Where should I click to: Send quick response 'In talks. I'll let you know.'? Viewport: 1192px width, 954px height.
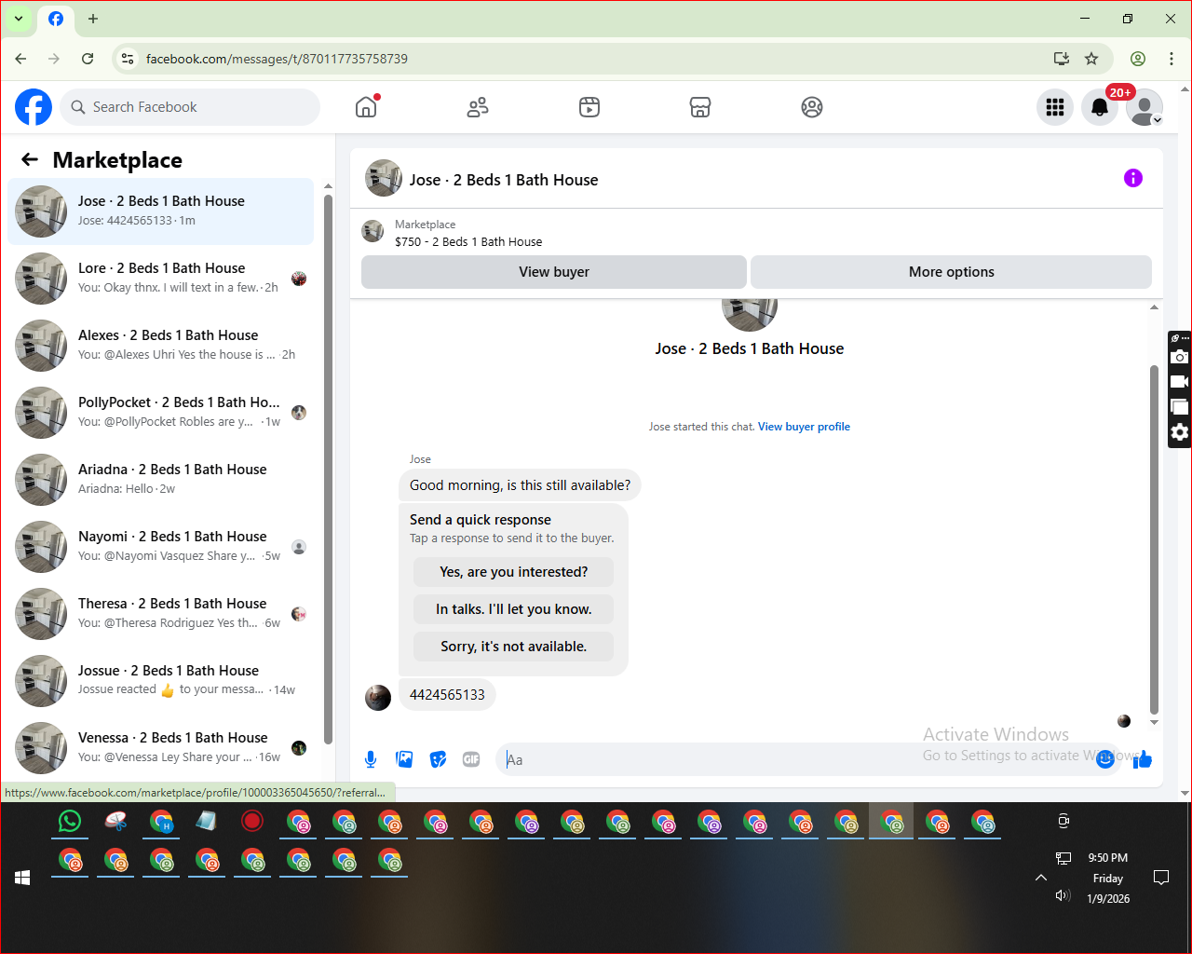(514, 609)
